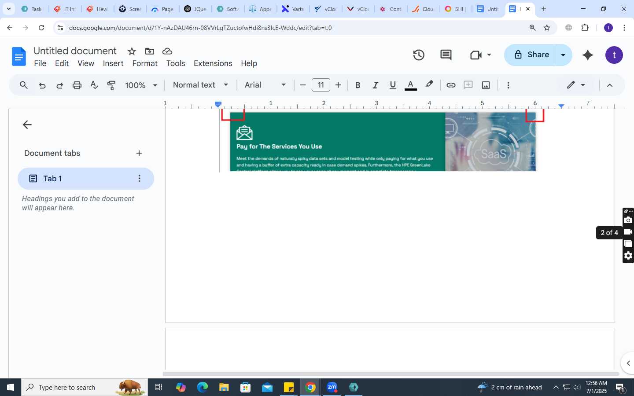The width and height of the screenshot is (634, 396).
Task: Open the Docs home icon
Action: tap(18, 56)
